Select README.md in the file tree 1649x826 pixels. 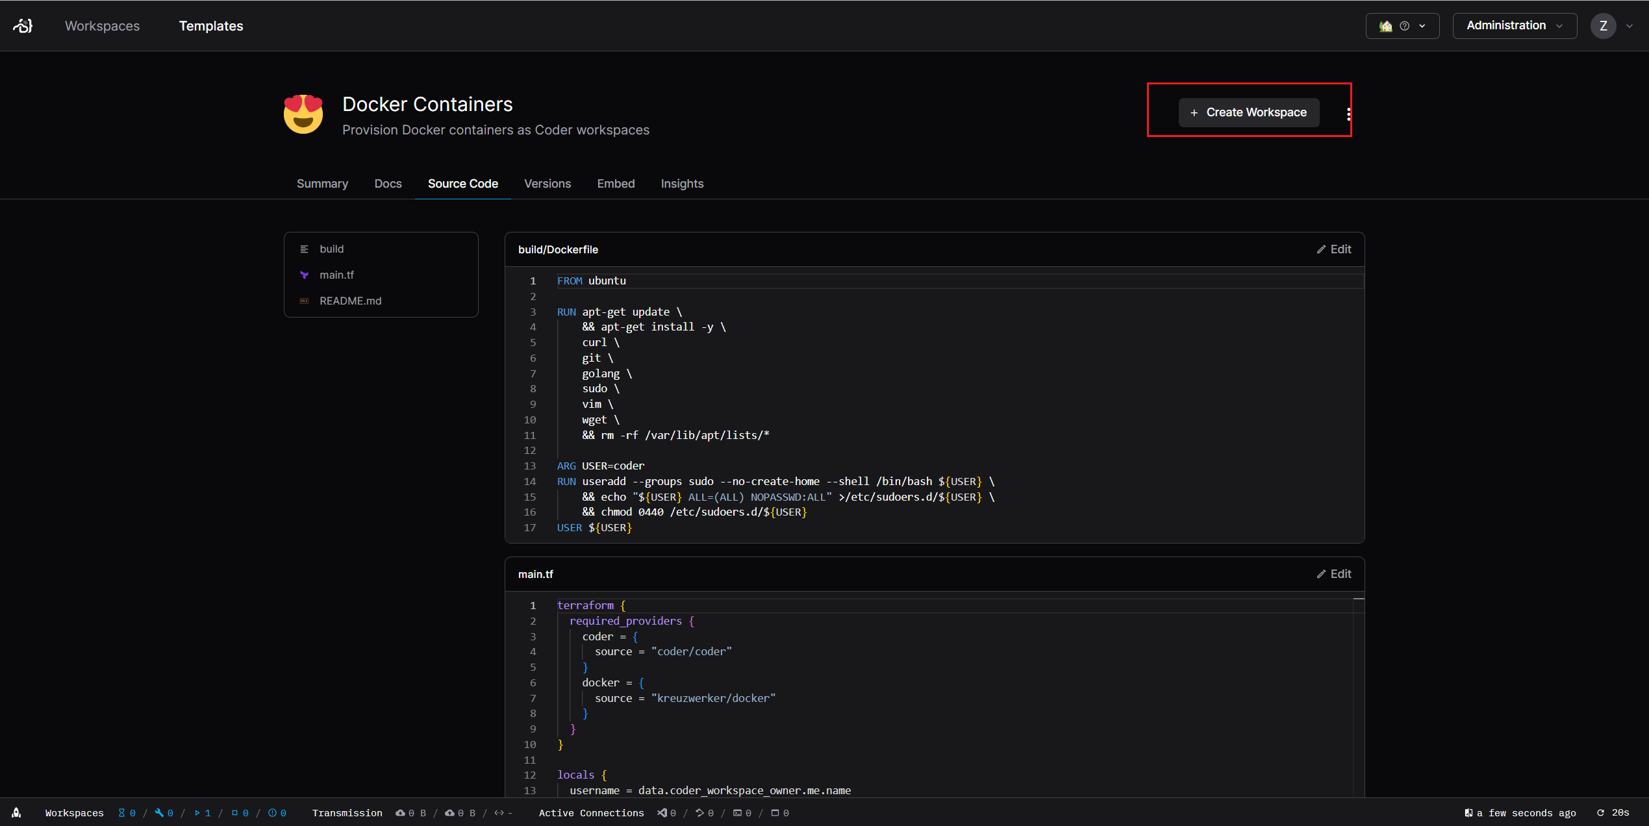tap(350, 301)
